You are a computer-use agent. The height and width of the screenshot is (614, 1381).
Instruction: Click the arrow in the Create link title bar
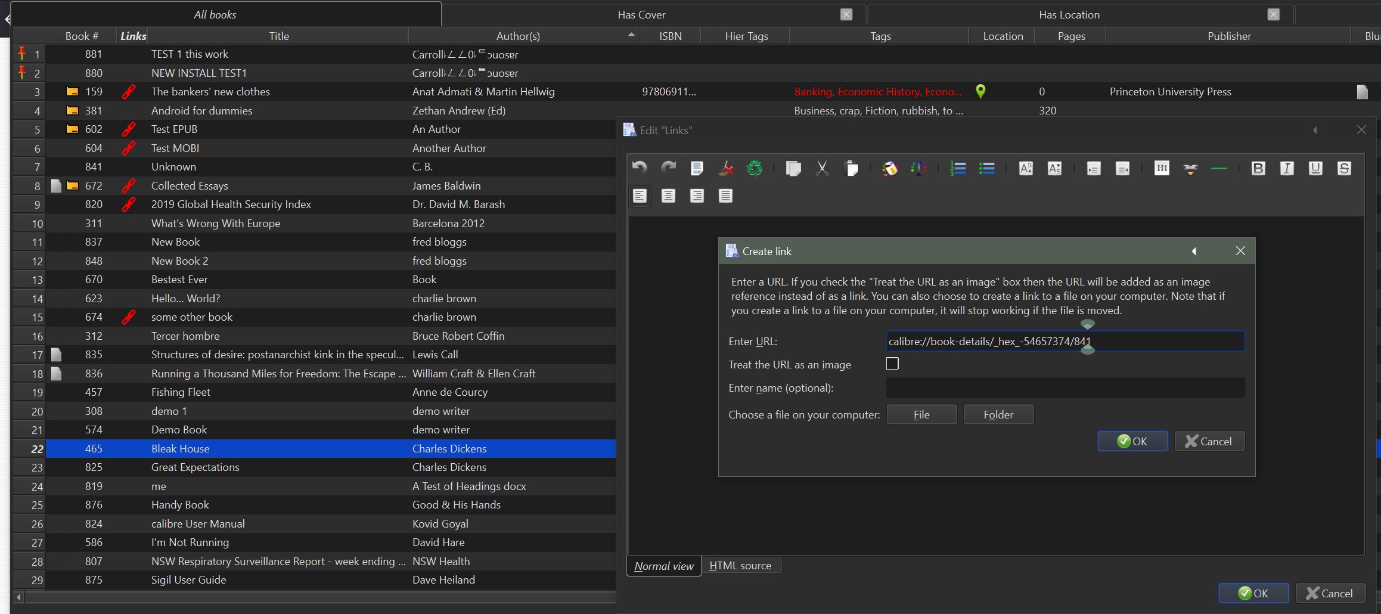[x=1194, y=251]
